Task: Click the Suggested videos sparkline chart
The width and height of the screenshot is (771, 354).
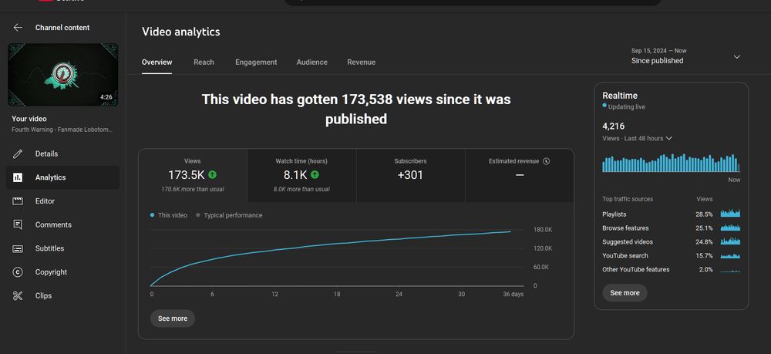Action: point(730,241)
